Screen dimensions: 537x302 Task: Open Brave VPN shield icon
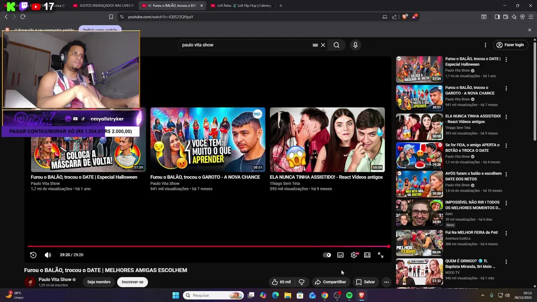[522, 17]
